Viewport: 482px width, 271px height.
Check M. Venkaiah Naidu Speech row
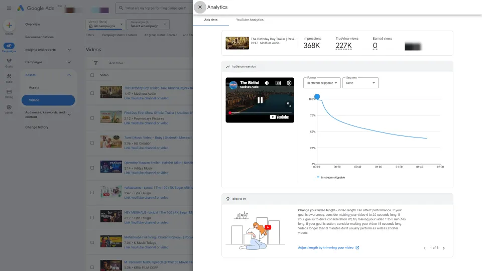click(92, 267)
